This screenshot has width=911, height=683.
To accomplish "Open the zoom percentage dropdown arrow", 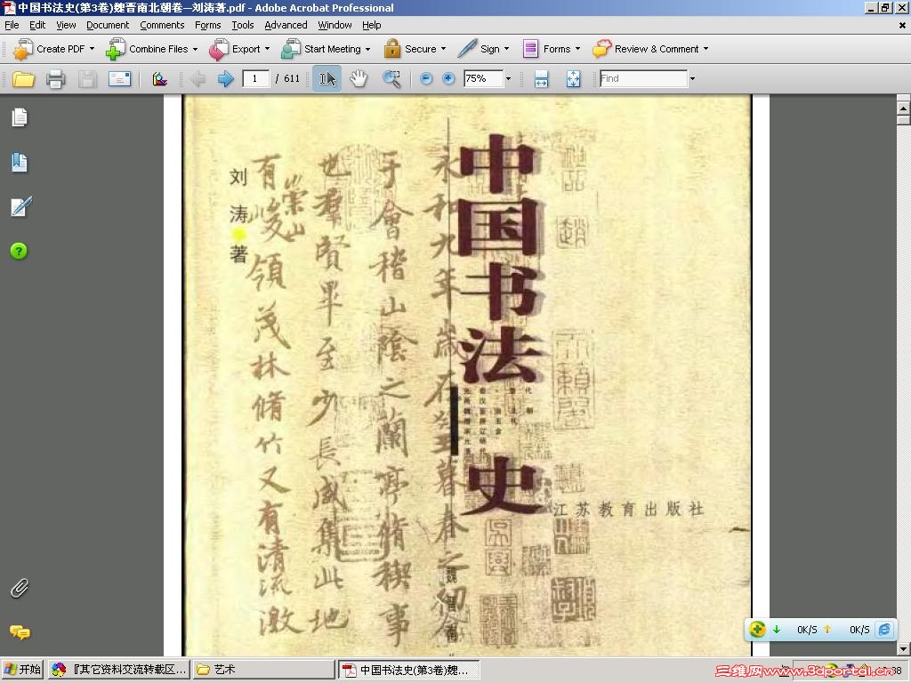I will tap(508, 78).
